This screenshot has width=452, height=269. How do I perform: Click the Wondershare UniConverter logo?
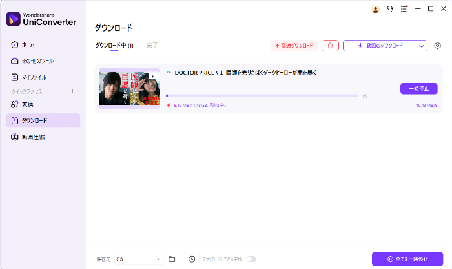click(41, 19)
